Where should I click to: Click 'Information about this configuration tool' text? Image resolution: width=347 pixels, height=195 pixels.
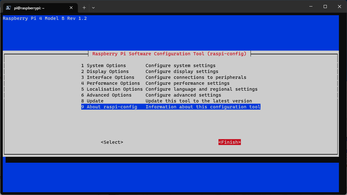203,107
